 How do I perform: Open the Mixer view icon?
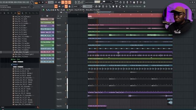(x=107, y=6)
